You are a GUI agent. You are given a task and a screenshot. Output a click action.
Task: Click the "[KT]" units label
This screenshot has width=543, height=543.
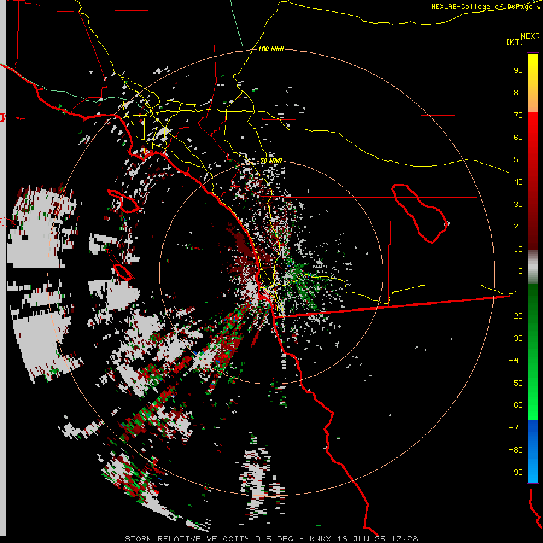click(515, 42)
